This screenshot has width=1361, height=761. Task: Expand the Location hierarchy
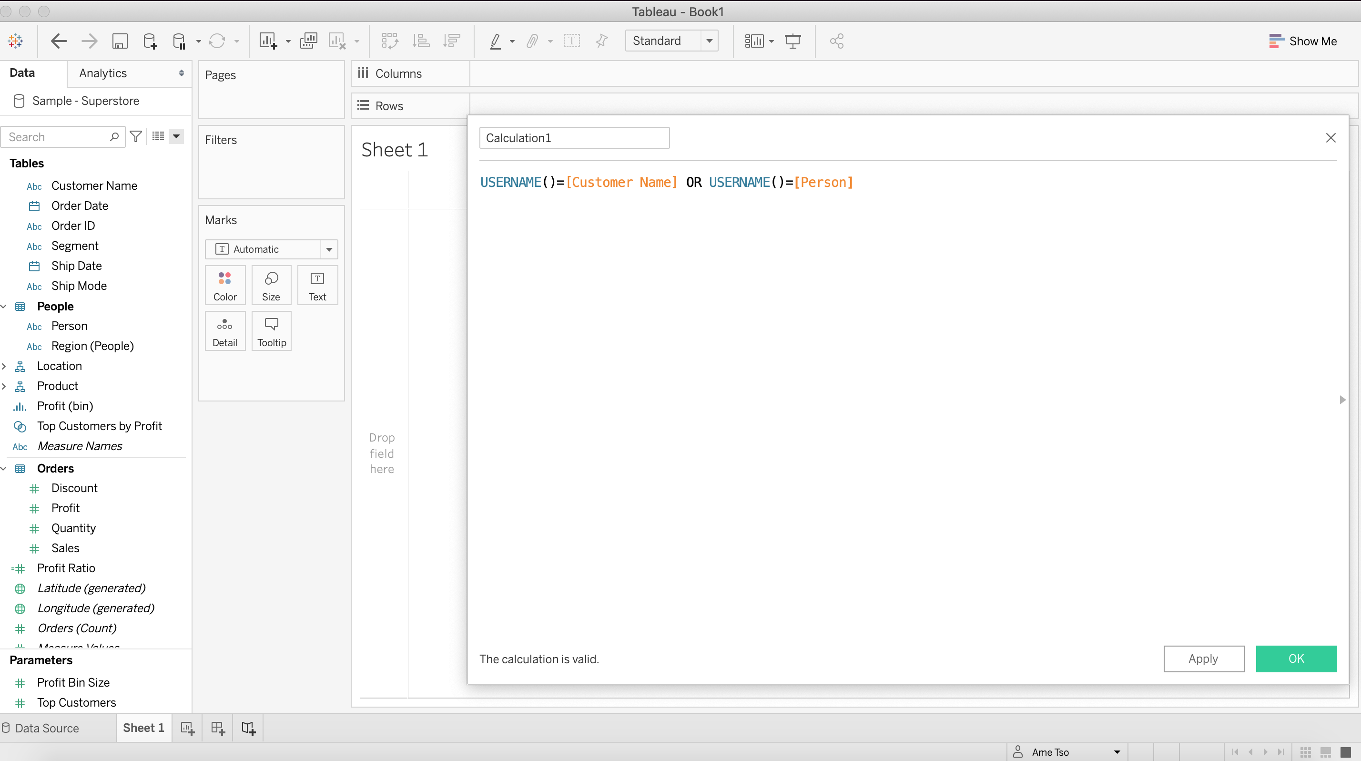[4, 366]
